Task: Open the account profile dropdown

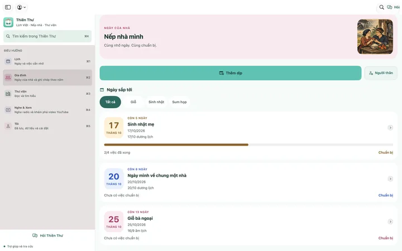Action: click(22, 7)
